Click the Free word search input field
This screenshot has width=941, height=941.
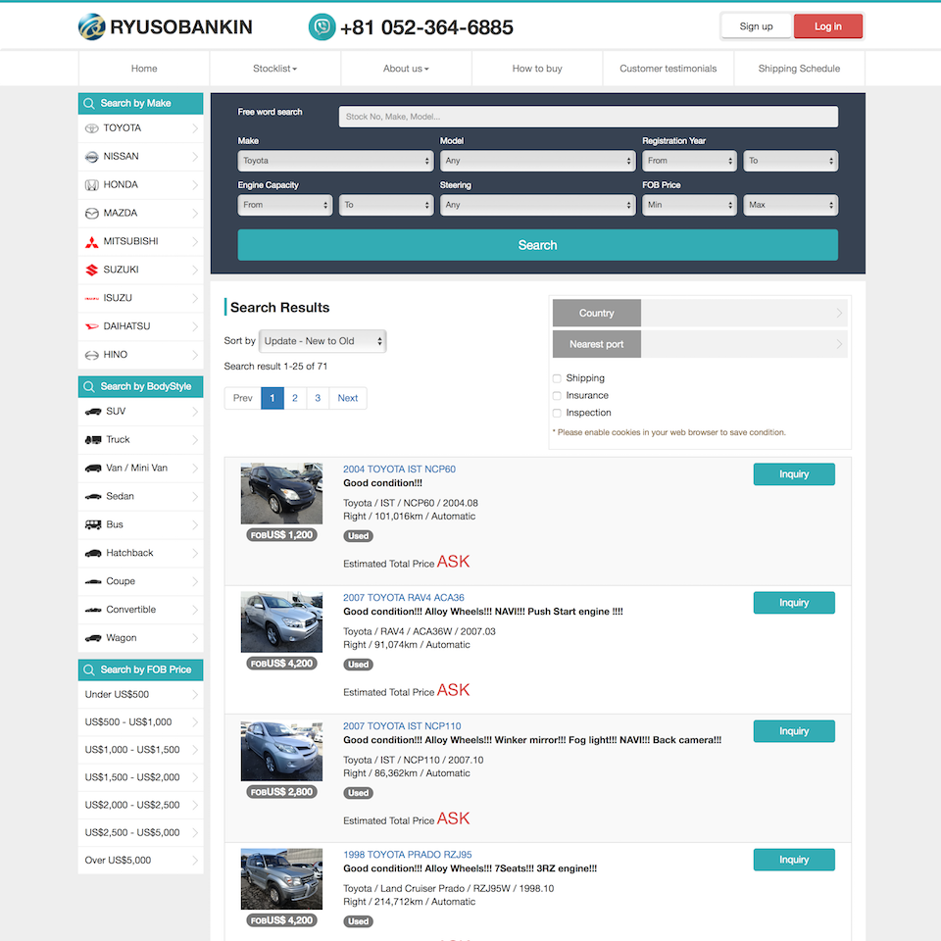tap(588, 117)
